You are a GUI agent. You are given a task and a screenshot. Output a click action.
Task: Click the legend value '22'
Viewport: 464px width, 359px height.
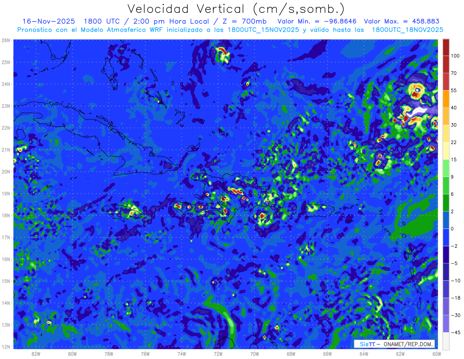click(x=454, y=142)
